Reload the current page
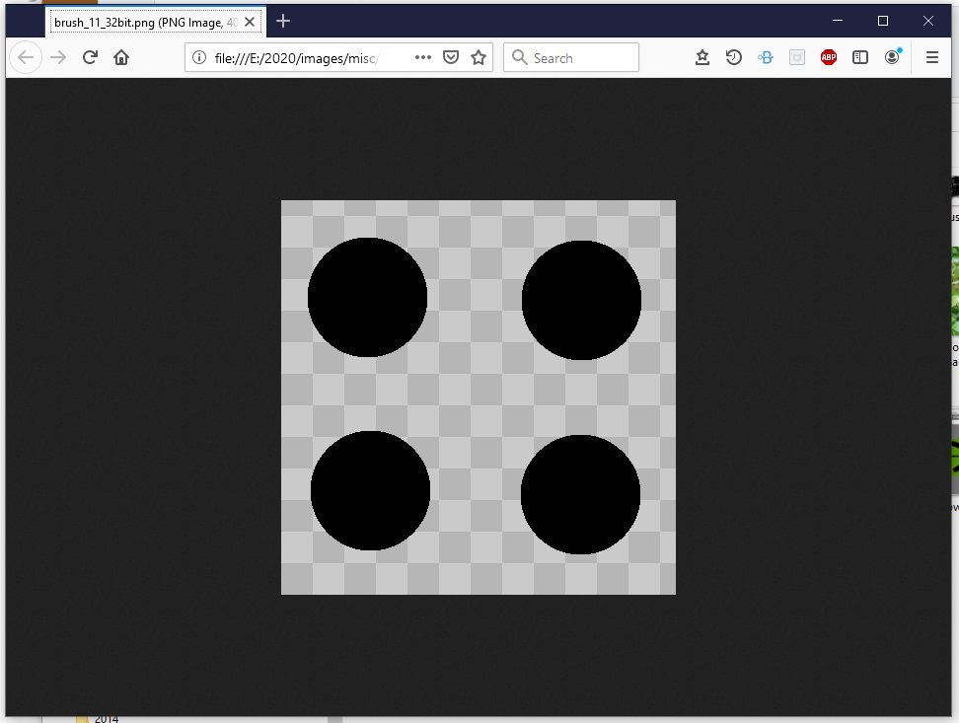Screen dimensions: 959x723 90,57
